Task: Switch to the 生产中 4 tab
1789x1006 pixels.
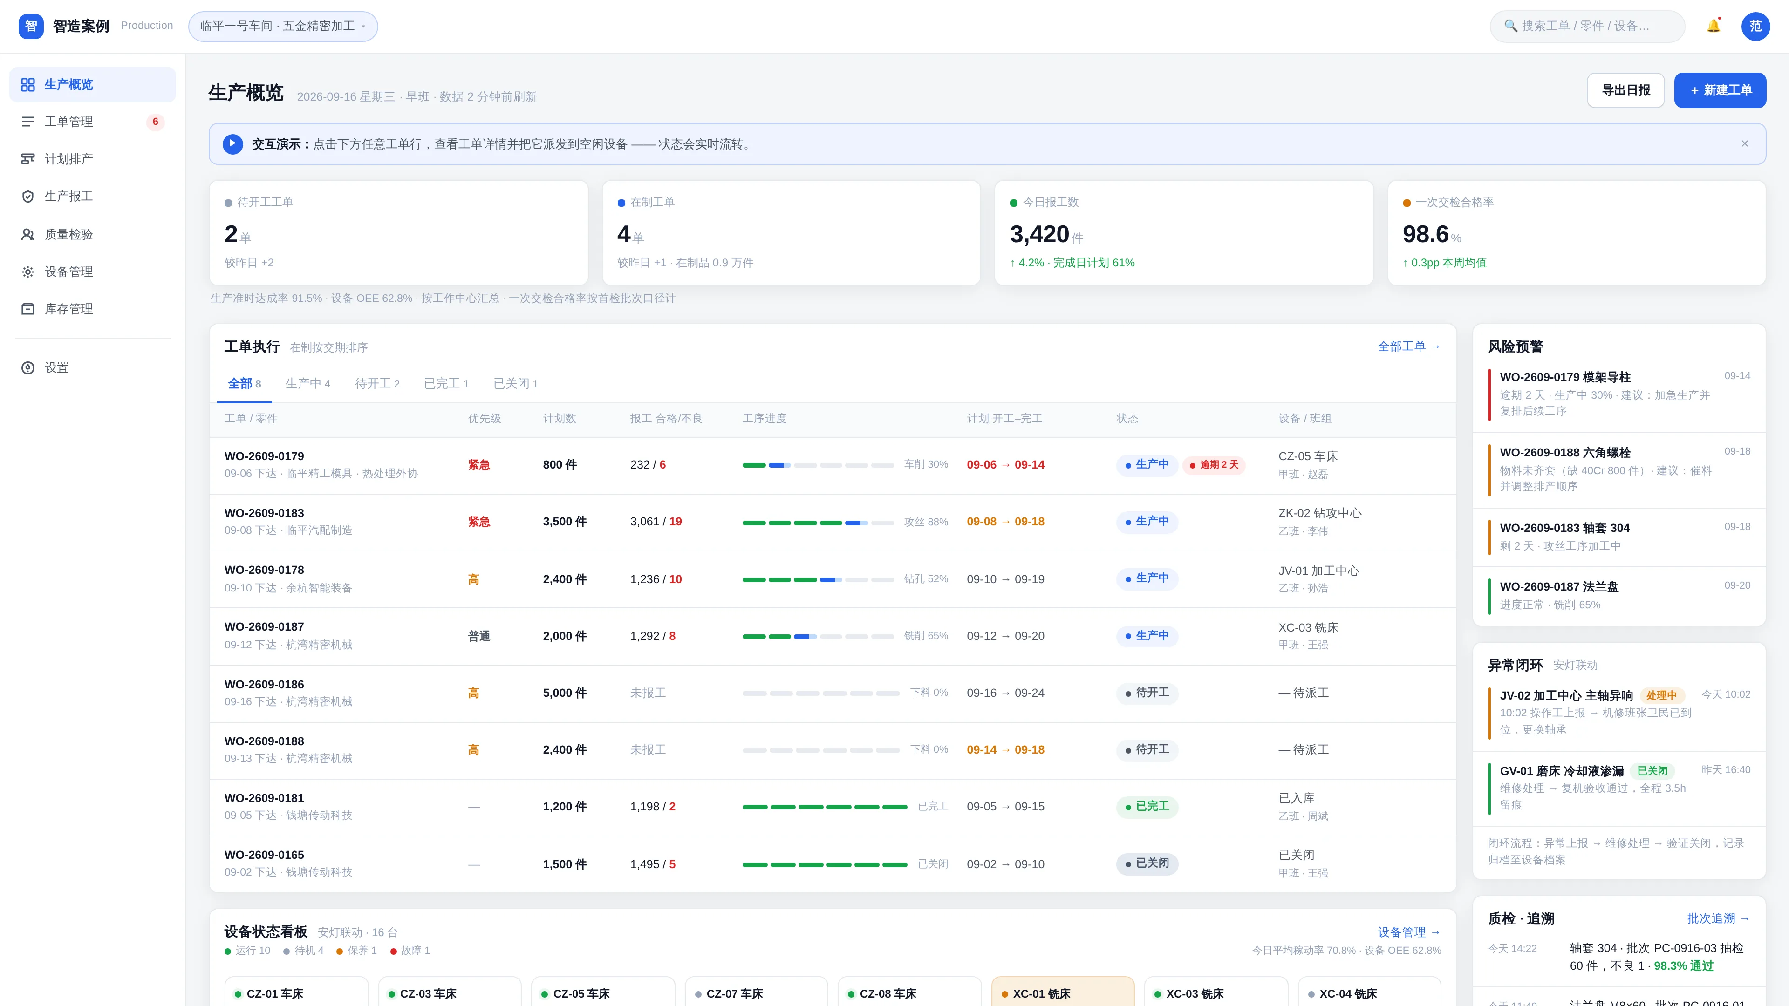Action: click(x=307, y=384)
